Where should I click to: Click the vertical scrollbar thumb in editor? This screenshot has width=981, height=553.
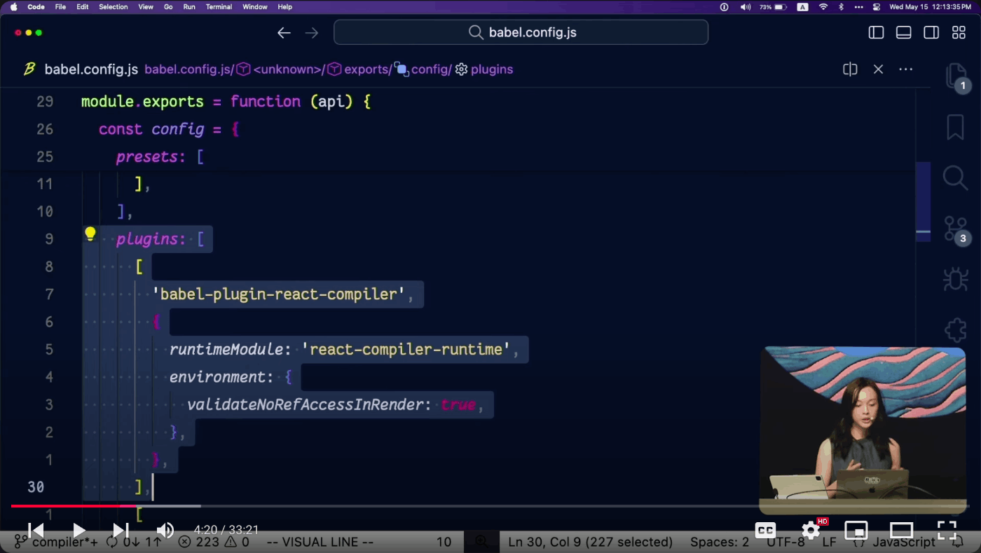[x=923, y=201]
